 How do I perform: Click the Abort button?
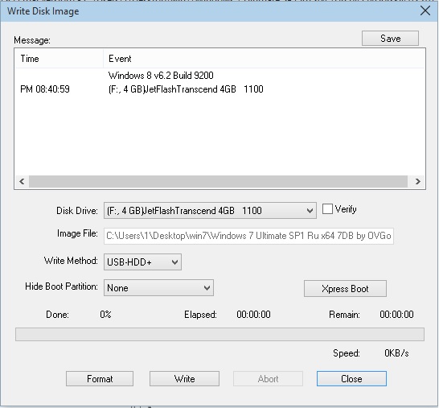(x=268, y=379)
